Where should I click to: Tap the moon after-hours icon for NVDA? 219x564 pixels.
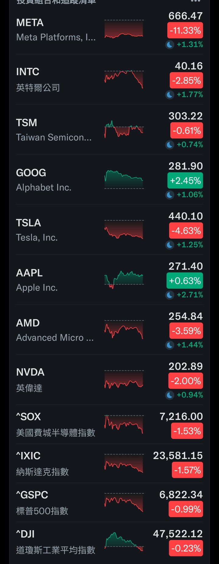click(x=170, y=395)
